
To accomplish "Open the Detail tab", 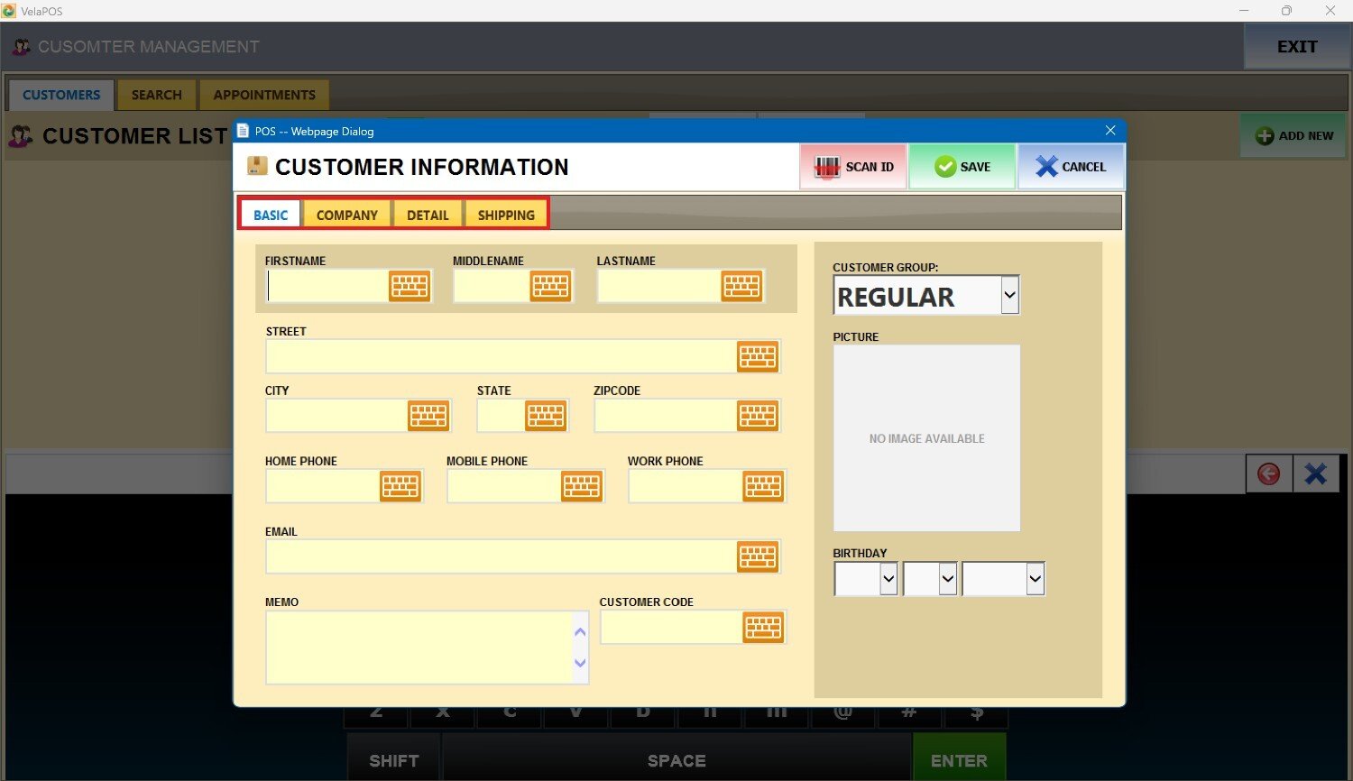I will click(428, 216).
